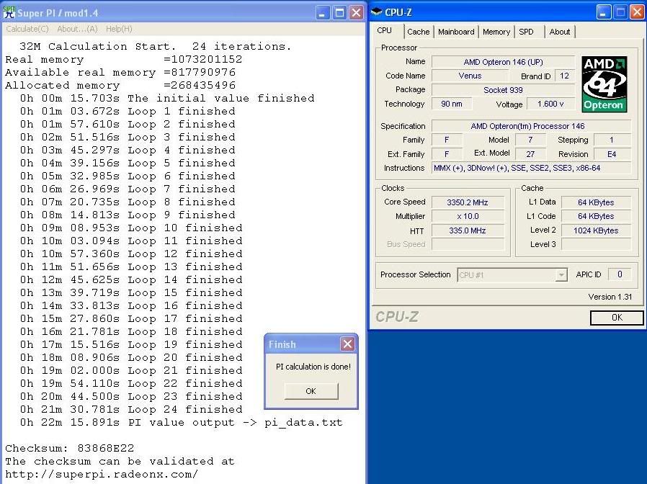Click the "PI value output -> pi_data.txt" line

coord(181,423)
